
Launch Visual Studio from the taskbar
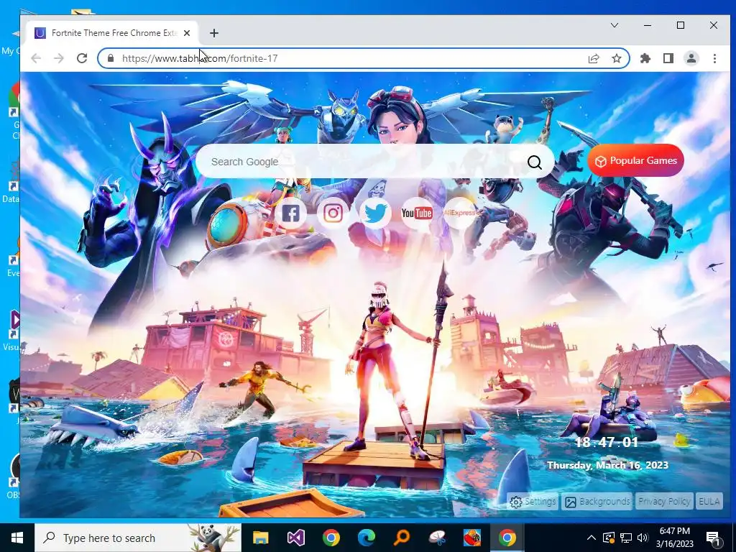tap(296, 538)
